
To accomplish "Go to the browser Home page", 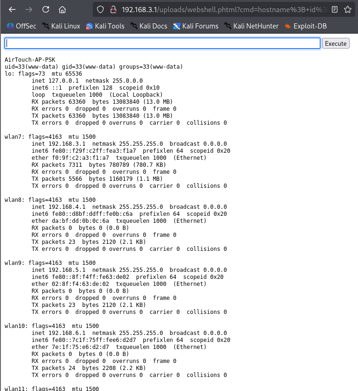I will coord(62,9).
